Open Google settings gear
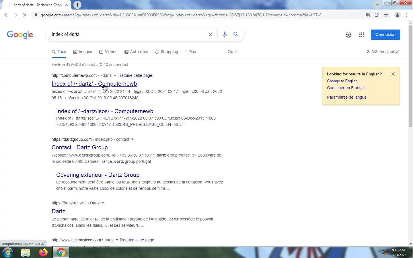Image resolution: width=413 pixels, height=258 pixels. point(348,35)
